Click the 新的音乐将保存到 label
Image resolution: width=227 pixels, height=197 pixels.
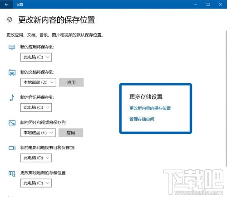37,97
